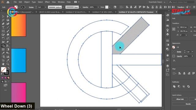This screenshot has width=196, height=110.
Task: Open the Symbols panel club icon
Action: point(168,34)
